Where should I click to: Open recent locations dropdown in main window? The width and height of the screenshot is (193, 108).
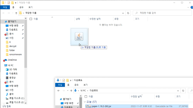[13, 13]
